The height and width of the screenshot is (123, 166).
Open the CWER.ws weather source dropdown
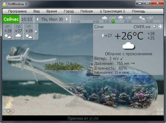[154, 27]
